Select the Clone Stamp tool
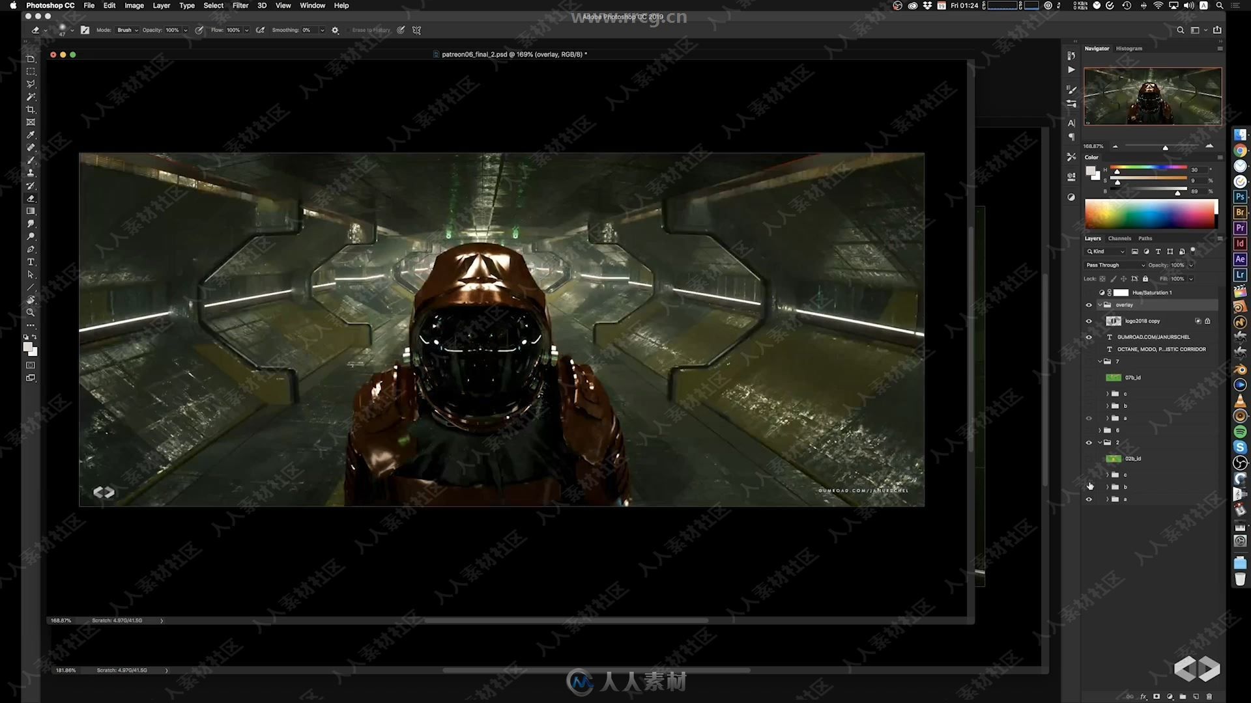This screenshot has width=1251, height=703. 31,173
